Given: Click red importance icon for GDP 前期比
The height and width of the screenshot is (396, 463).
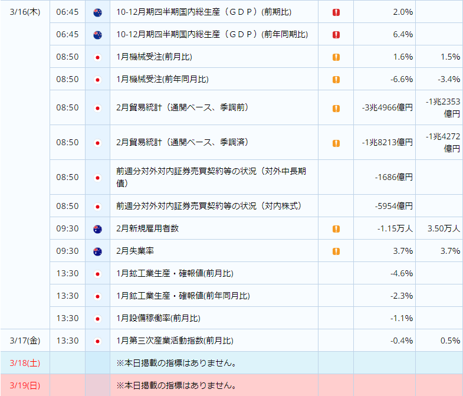Looking at the screenshot, I should (336, 12).
